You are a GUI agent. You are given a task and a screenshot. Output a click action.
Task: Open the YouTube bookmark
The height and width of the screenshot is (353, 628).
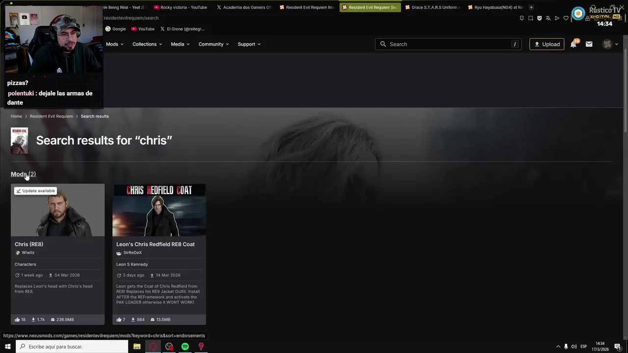[x=143, y=29]
